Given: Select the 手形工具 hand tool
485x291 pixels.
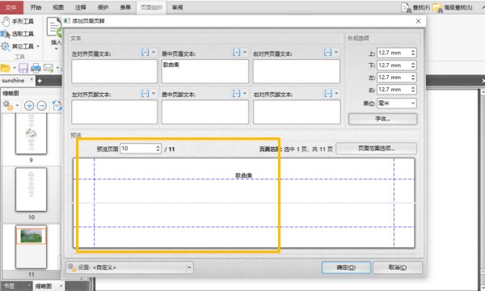Looking at the screenshot, I should coord(18,21).
